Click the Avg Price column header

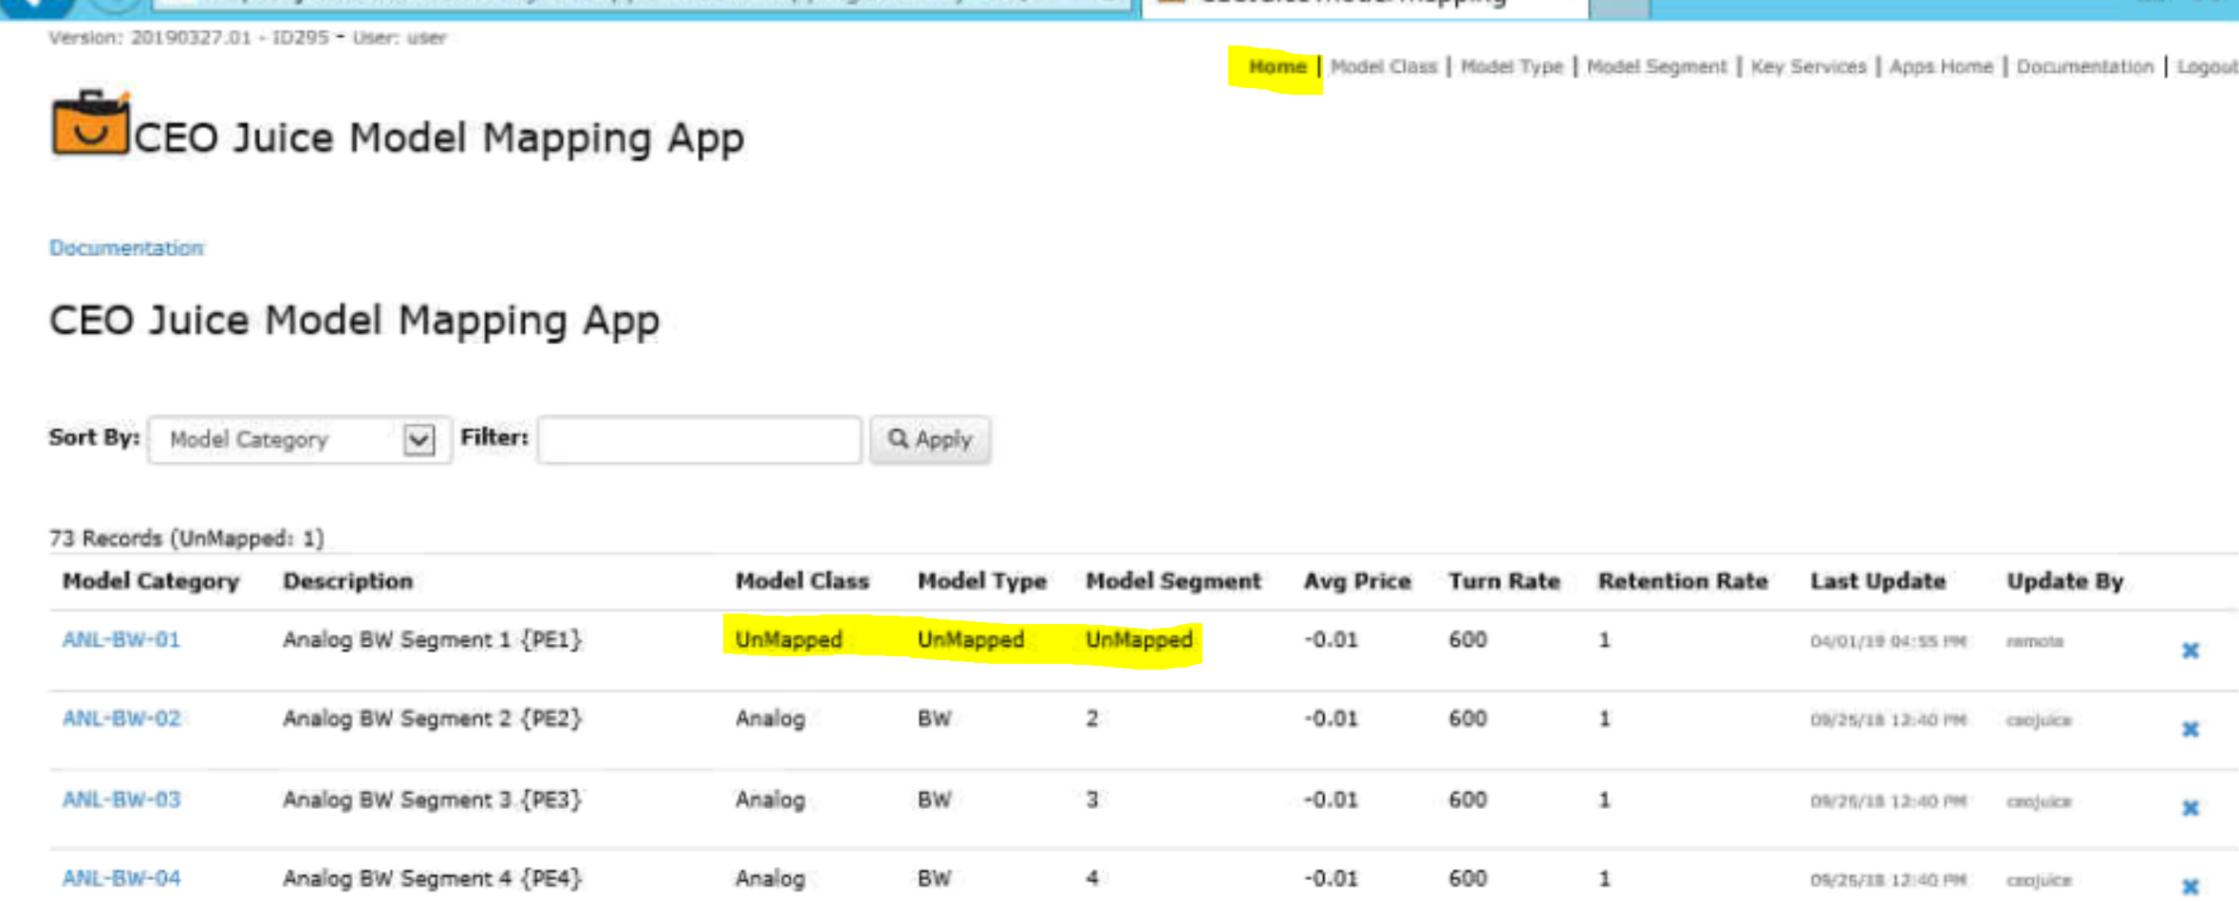click(1357, 581)
